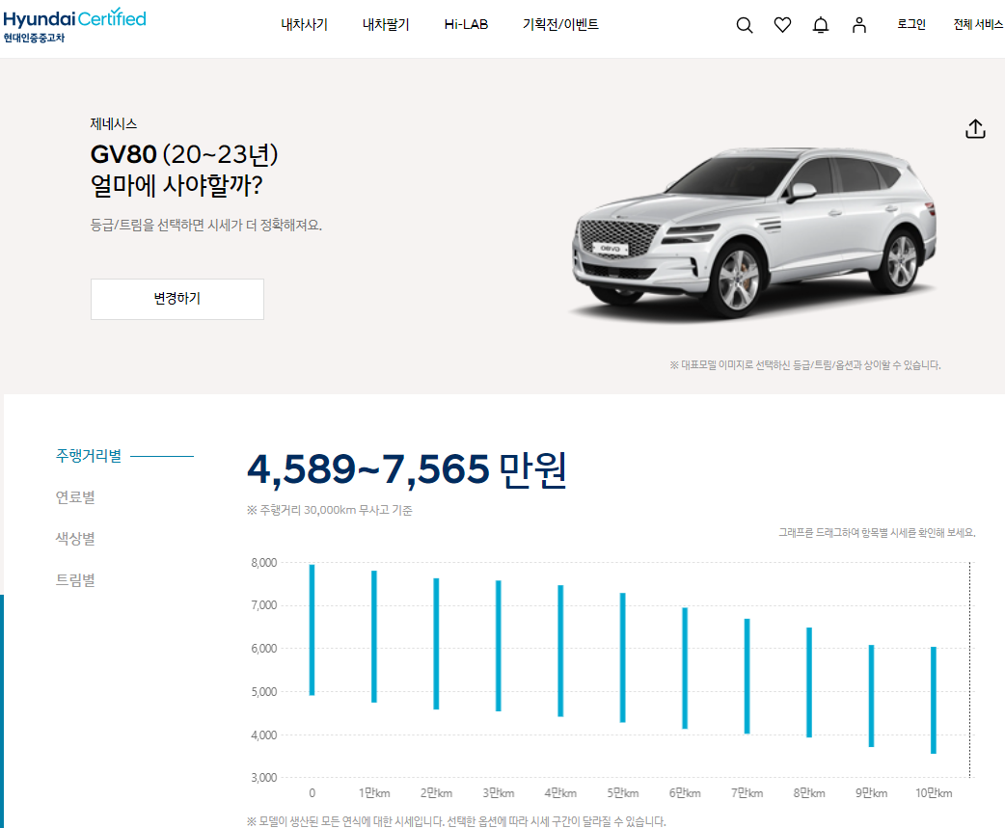Select the 1만km price bar
The width and height of the screenshot is (1005, 828).
pos(374,636)
